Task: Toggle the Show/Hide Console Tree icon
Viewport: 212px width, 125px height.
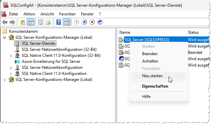Action: (x=30, y=22)
